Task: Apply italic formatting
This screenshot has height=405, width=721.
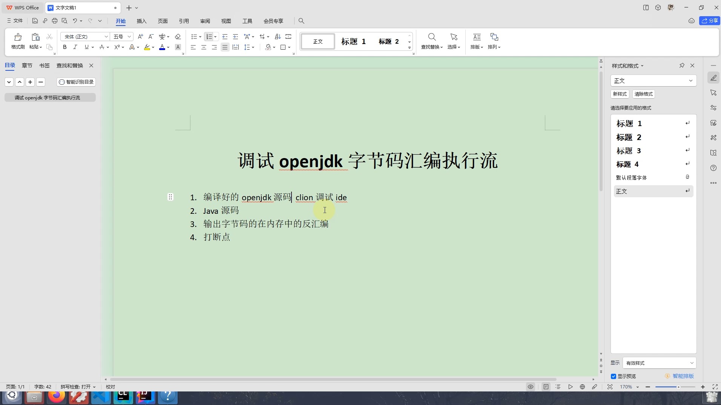Action: coord(75,47)
